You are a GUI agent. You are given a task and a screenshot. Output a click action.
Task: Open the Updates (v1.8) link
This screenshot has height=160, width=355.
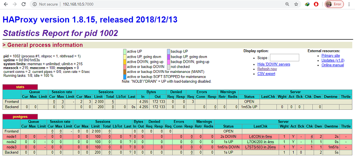[333, 60]
